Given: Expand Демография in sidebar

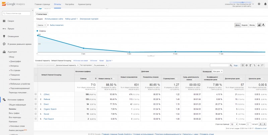Looking at the screenshot, I should (x=15, y=61).
